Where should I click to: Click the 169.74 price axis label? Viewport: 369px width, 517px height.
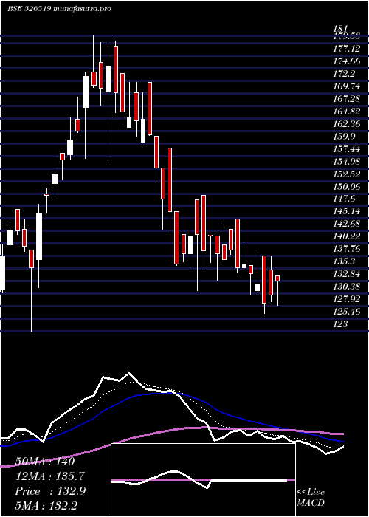(347, 86)
